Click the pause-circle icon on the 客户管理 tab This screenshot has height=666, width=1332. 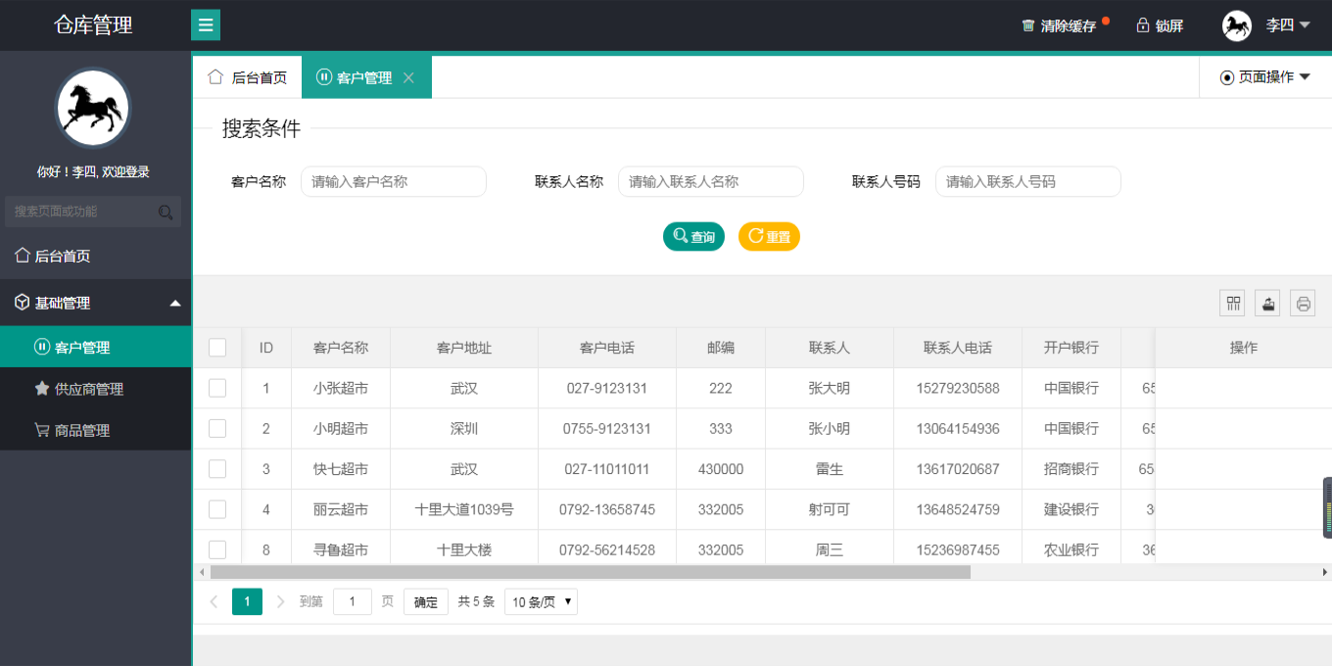pos(324,77)
